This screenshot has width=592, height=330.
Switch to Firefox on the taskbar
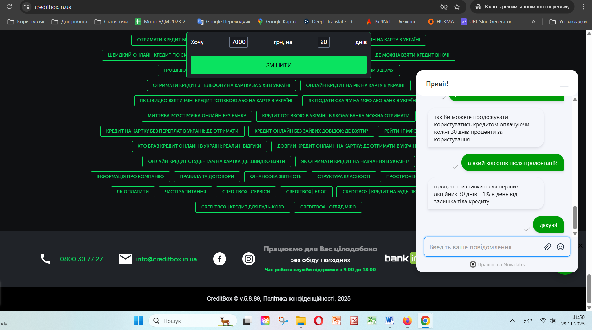[x=407, y=321]
